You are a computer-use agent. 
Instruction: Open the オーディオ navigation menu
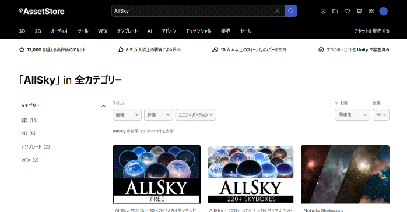[59, 31]
